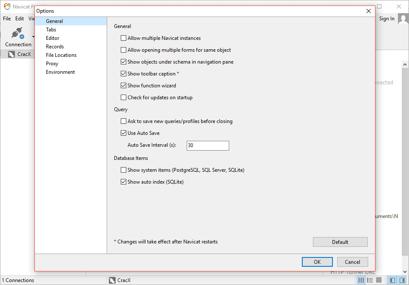
Task: Open the File menu
Action: click(6, 18)
